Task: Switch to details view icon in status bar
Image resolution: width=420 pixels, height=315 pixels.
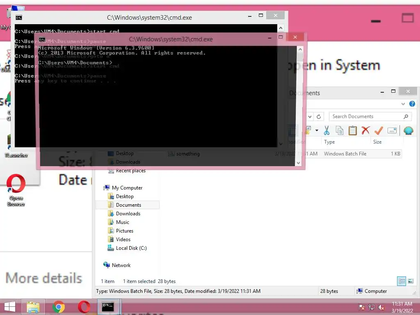Action: (402, 281)
